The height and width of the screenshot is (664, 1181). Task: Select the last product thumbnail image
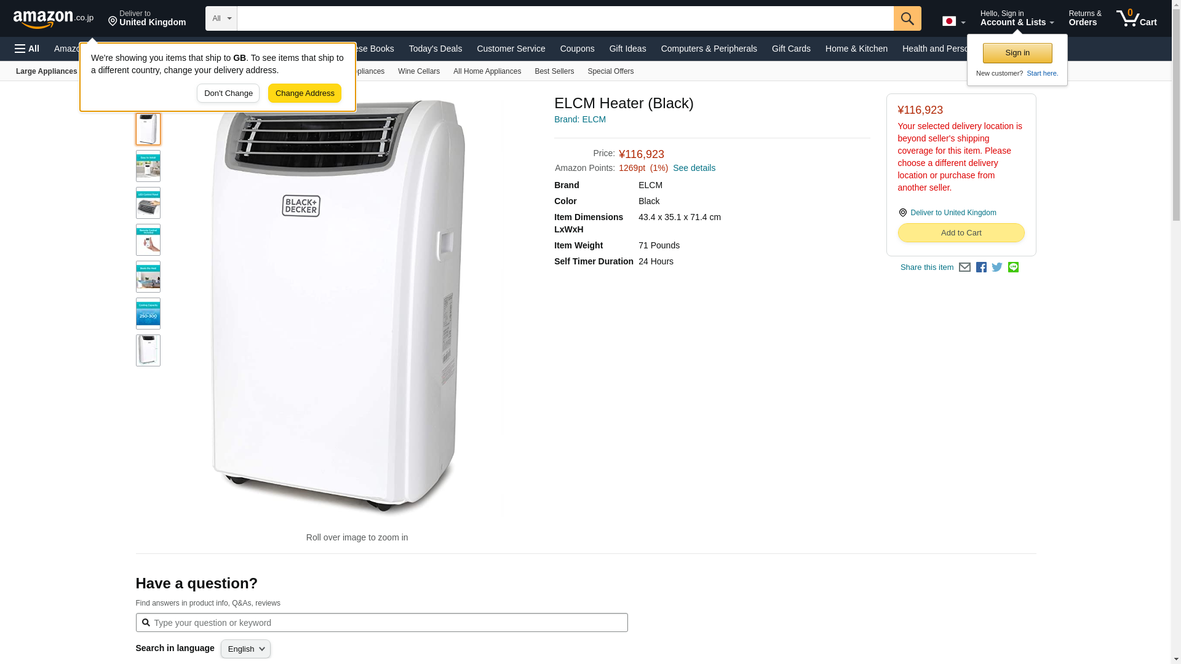point(148,350)
